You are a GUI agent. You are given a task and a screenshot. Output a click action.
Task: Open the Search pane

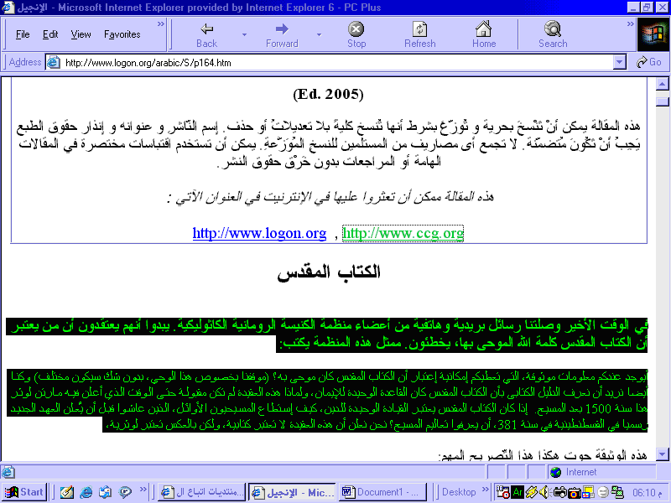(x=553, y=34)
